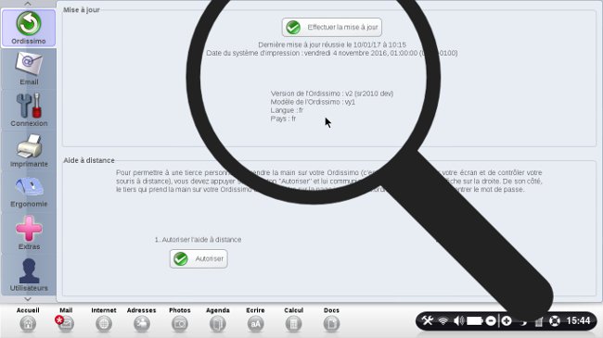Click the Effectuer la mise à jour button
This screenshot has width=603, height=338.
pos(332,27)
